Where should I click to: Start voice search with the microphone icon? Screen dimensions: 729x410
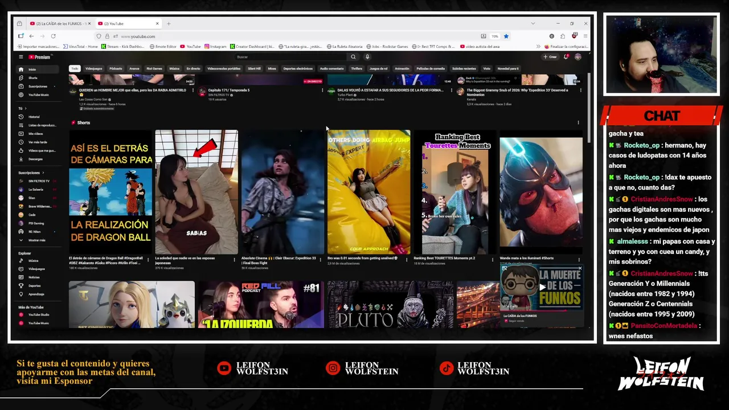[x=367, y=57]
